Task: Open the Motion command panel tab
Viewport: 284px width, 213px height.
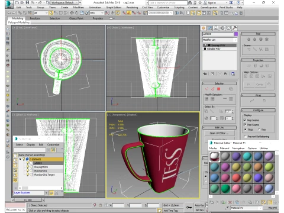Action: coord(222,28)
